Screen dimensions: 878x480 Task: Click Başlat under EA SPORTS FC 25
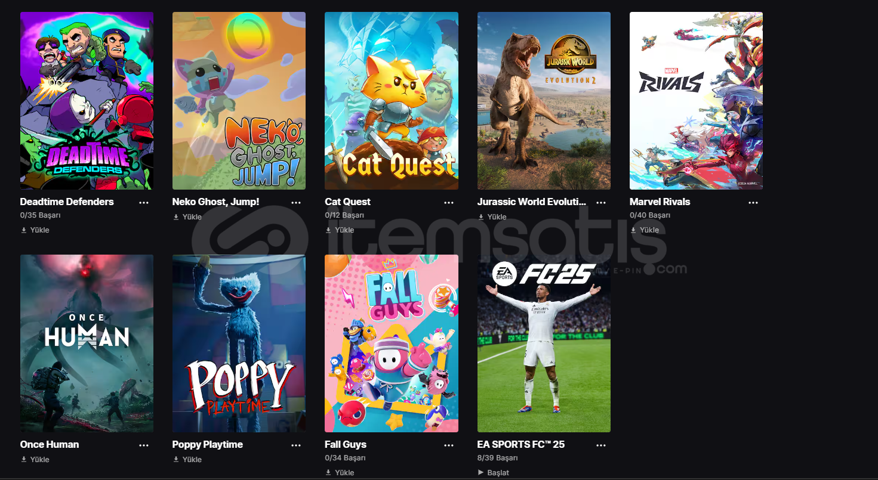pyautogui.click(x=494, y=473)
